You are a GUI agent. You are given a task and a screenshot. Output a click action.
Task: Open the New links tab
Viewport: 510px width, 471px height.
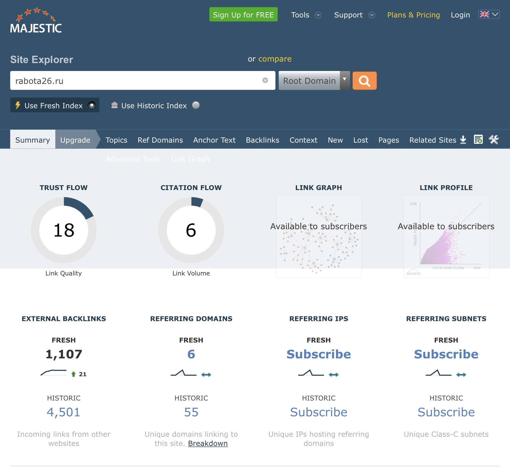pos(335,140)
